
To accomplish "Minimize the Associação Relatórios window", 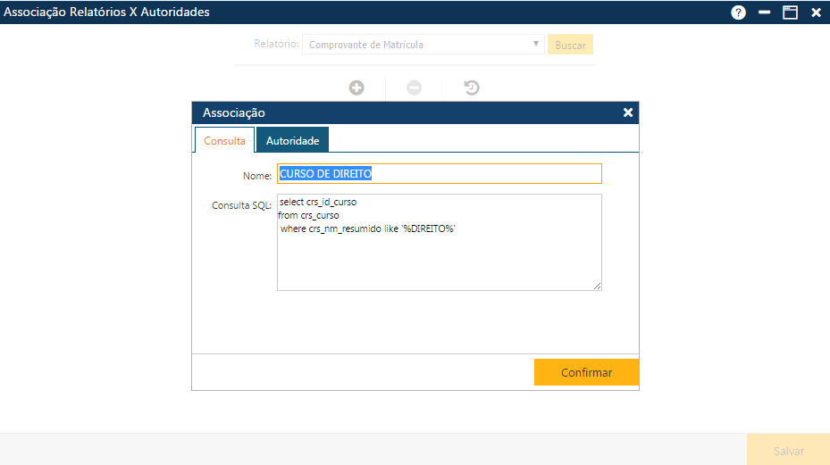I will coord(764,12).
